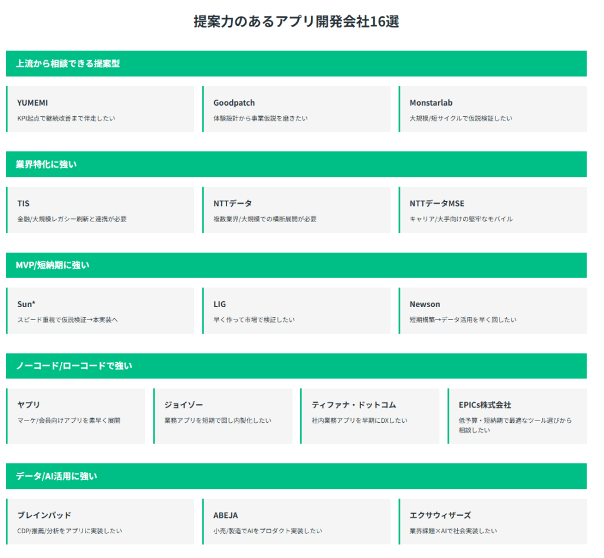Select the ジョイゾー card
This screenshot has height=558, width=604.
[x=222, y=416]
